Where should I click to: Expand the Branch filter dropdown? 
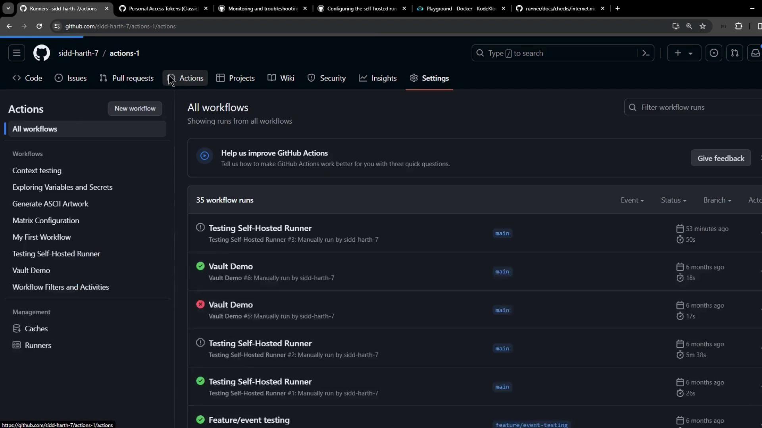coord(717,200)
